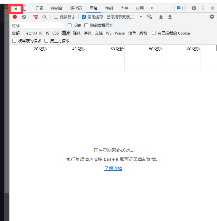
Task: Open network conditions wifi icon
Action: 149,17
